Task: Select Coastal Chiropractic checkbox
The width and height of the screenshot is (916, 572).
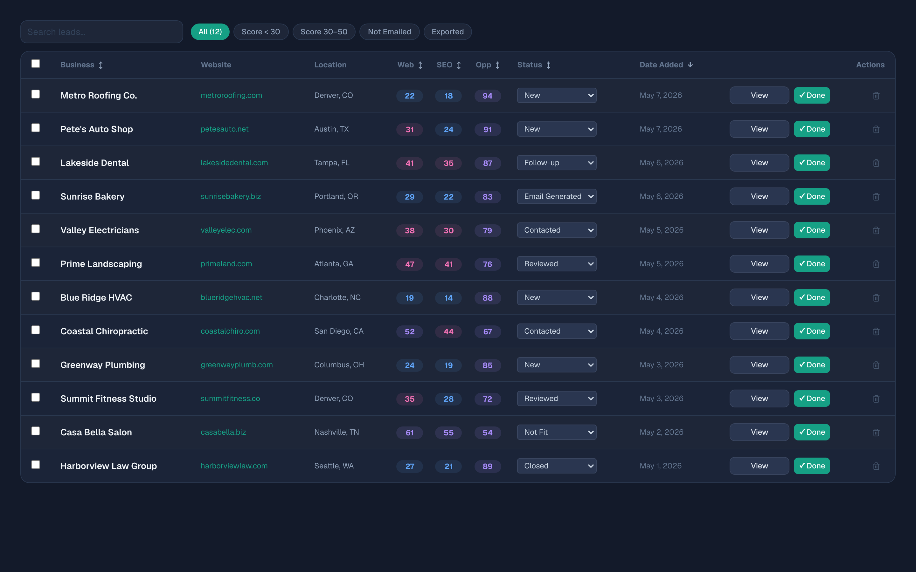Action: tap(36, 330)
